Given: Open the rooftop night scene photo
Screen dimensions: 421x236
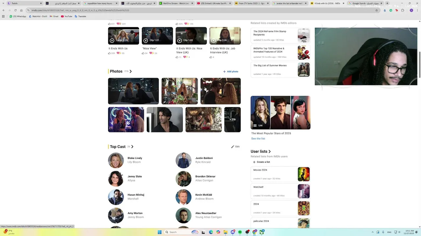Looking at the screenshot, I should tap(133, 91).
